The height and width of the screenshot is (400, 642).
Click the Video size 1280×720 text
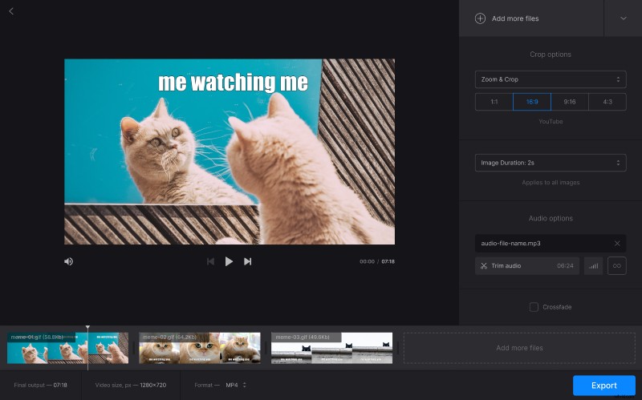click(x=131, y=385)
